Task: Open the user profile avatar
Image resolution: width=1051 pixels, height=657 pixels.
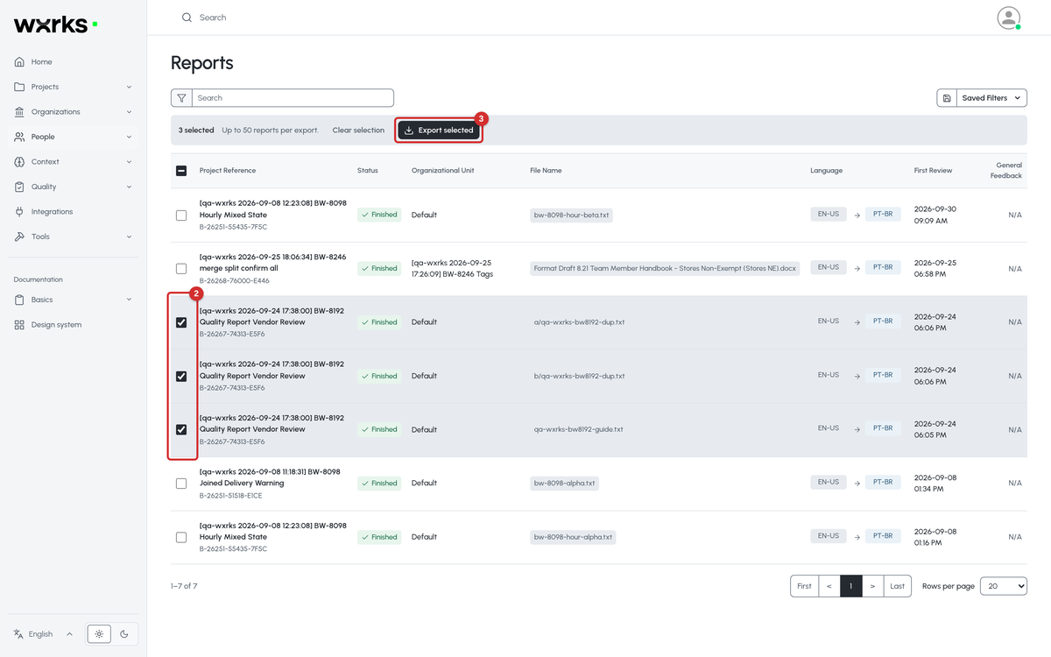Action: point(1009,18)
